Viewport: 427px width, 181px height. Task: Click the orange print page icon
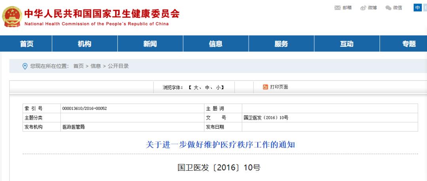[x=266, y=87]
